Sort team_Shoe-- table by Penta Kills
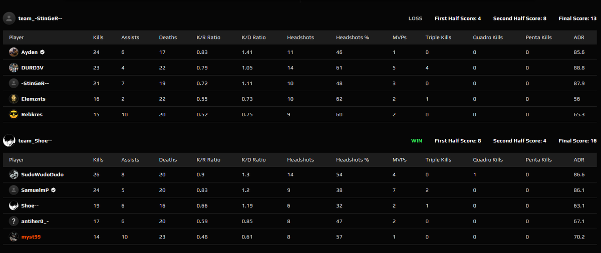The height and width of the screenshot is (253, 601). point(538,160)
